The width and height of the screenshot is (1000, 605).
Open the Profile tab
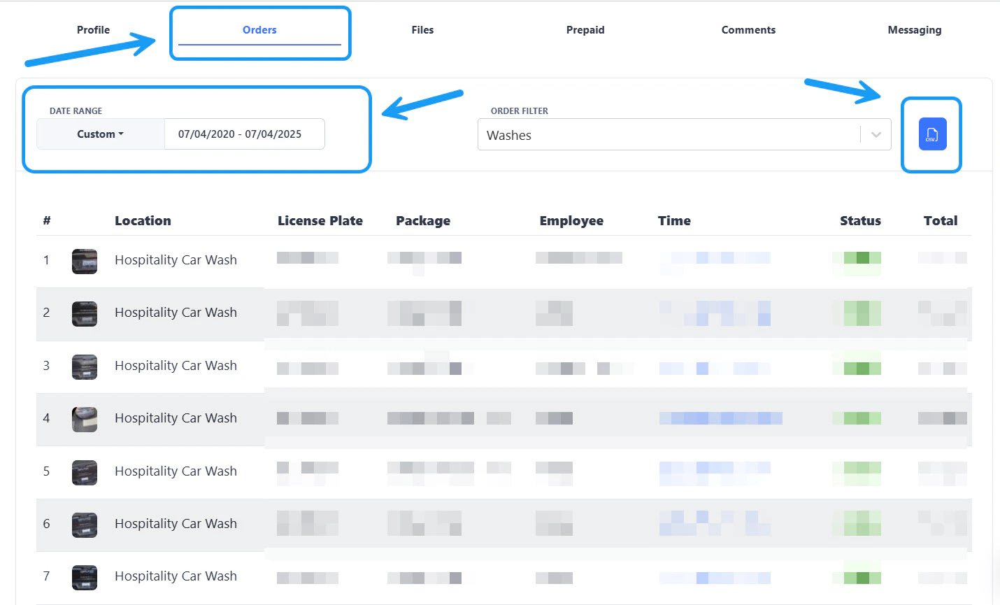click(x=93, y=30)
